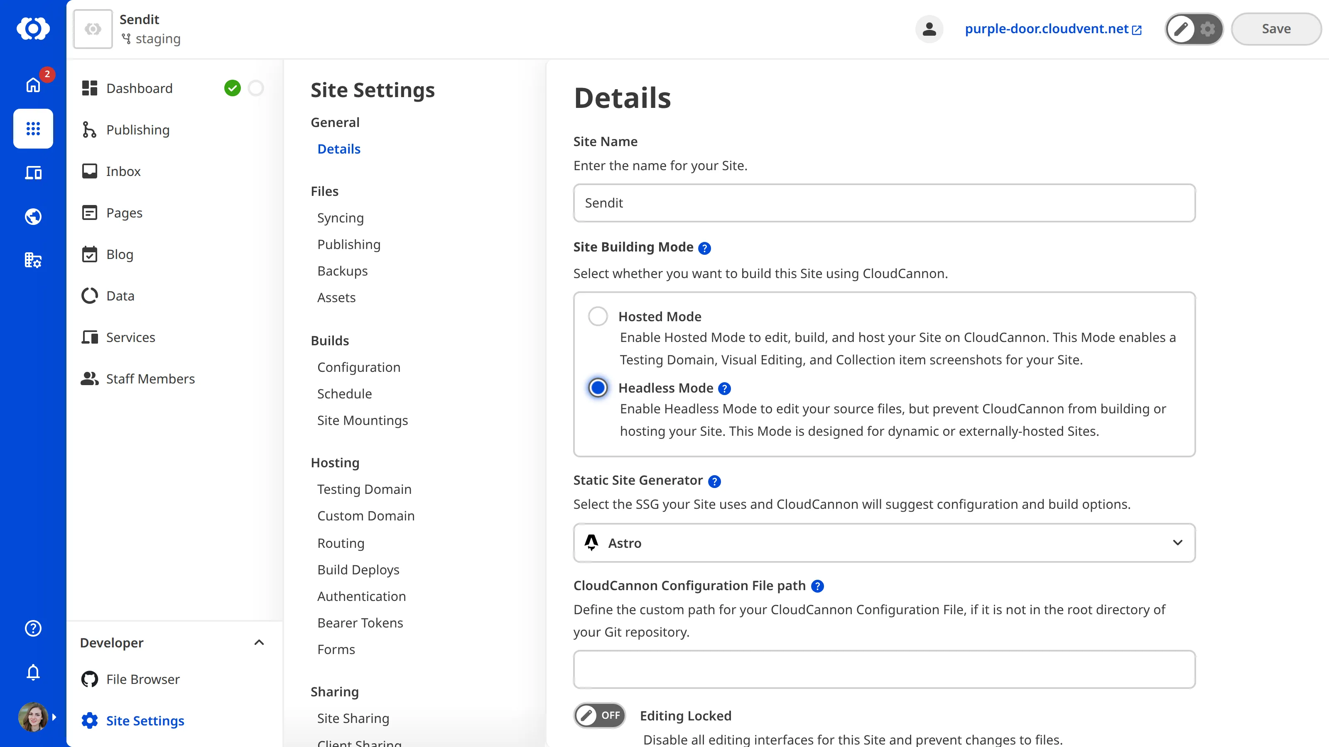Open the help question mark in blue rail

point(33,628)
